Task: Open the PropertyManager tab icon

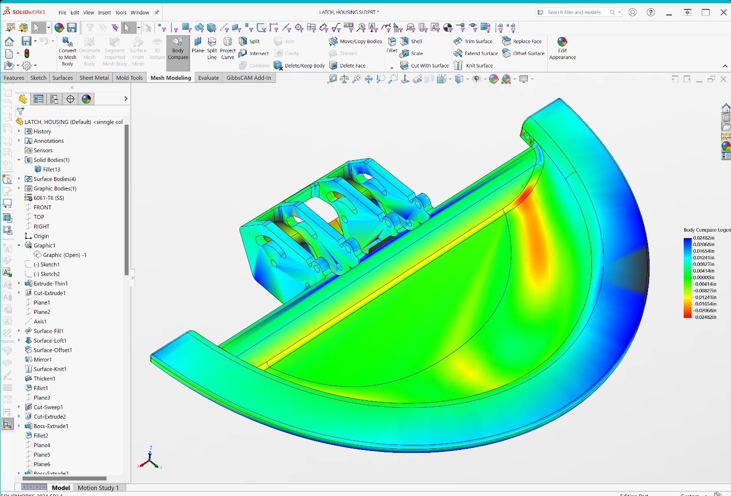Action: (x=39, y=99)
